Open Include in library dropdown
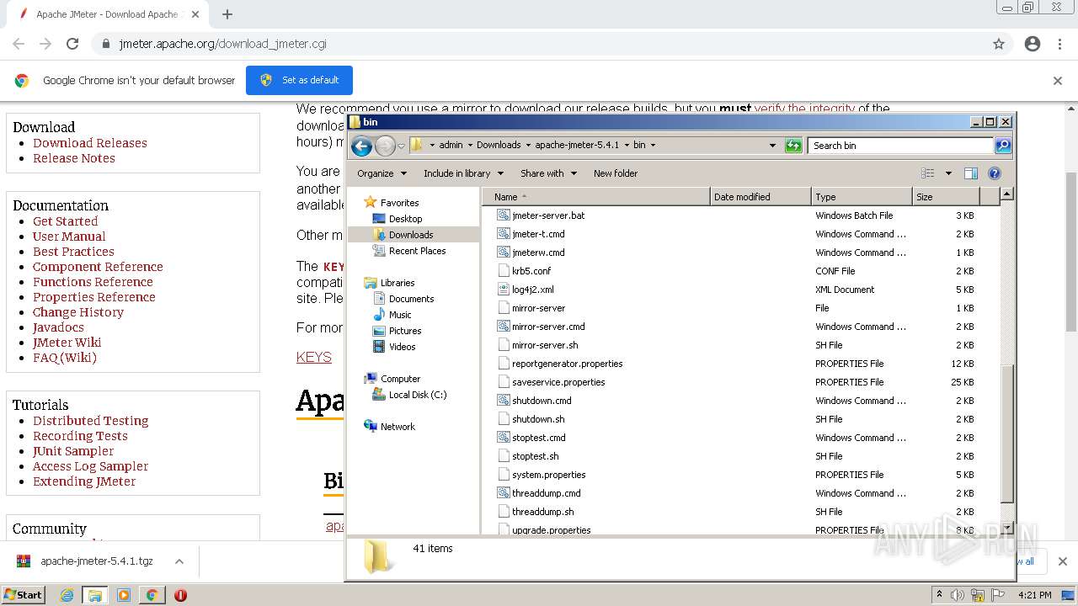The image size is (1078, 606). point(463,173)
